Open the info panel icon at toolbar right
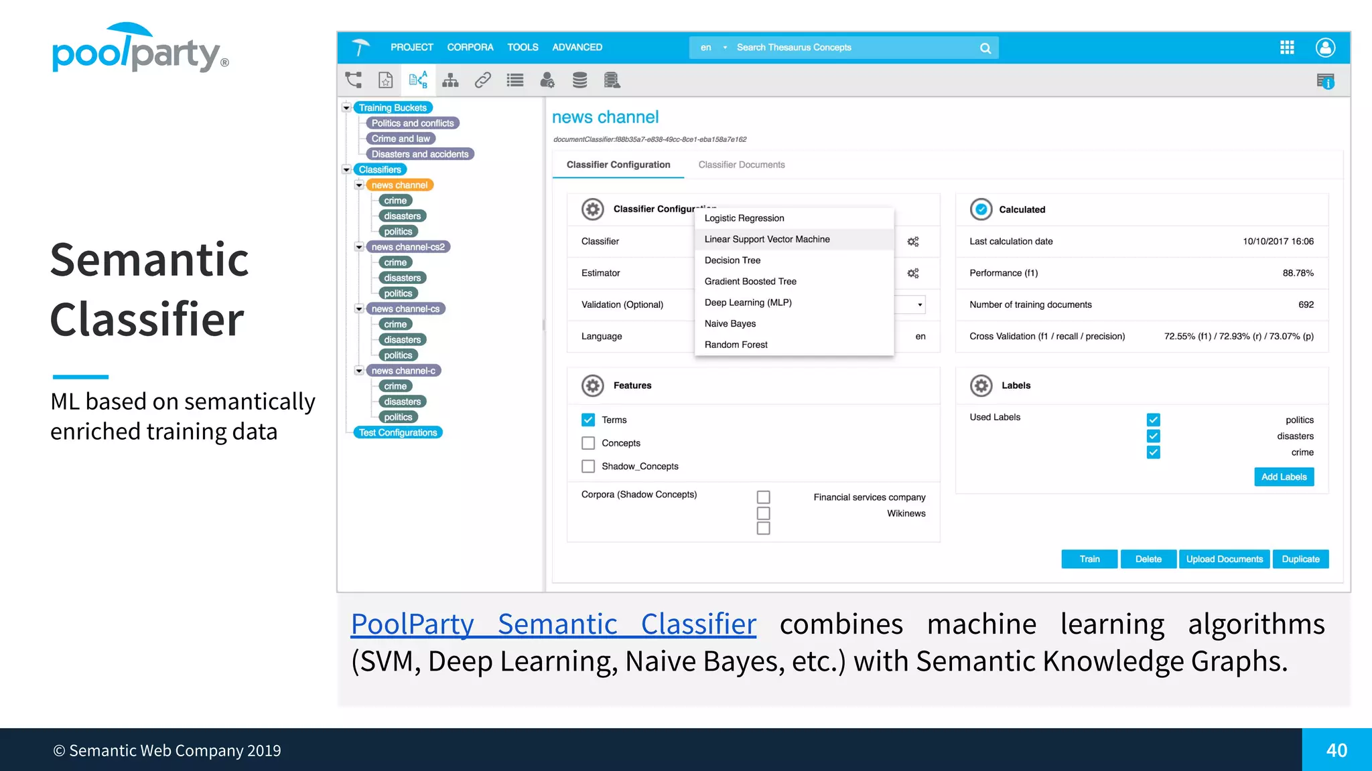The width and height of the screenshot is (1372, 771). [x=1325, y=82]
